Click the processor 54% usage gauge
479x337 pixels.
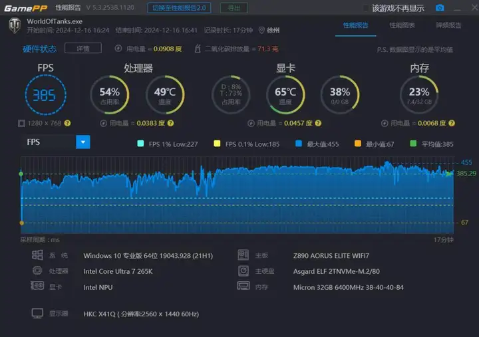pyautogui.click(x=109, y=95)
